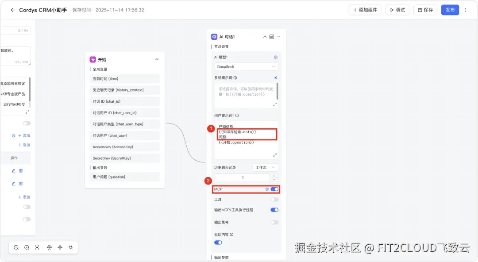
Task: Open AI 模型 parameter settings gear
Action: coord(276,57)
